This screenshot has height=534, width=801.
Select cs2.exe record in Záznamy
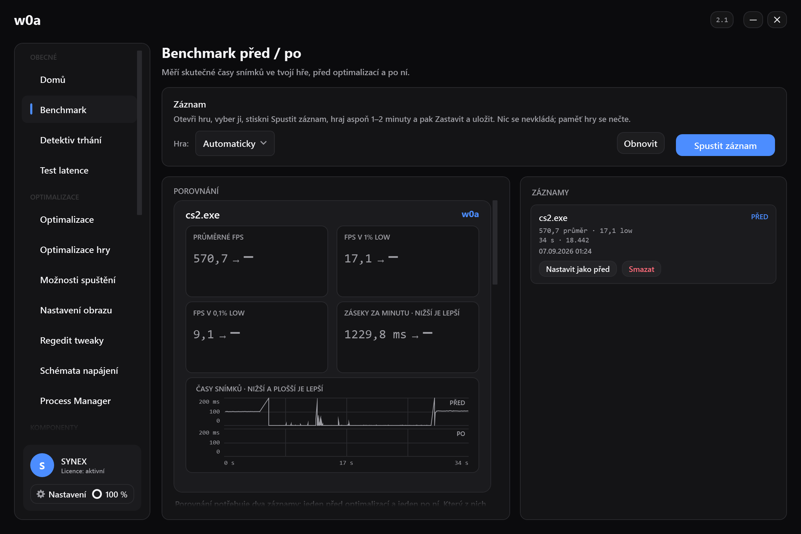pos(653,244)
